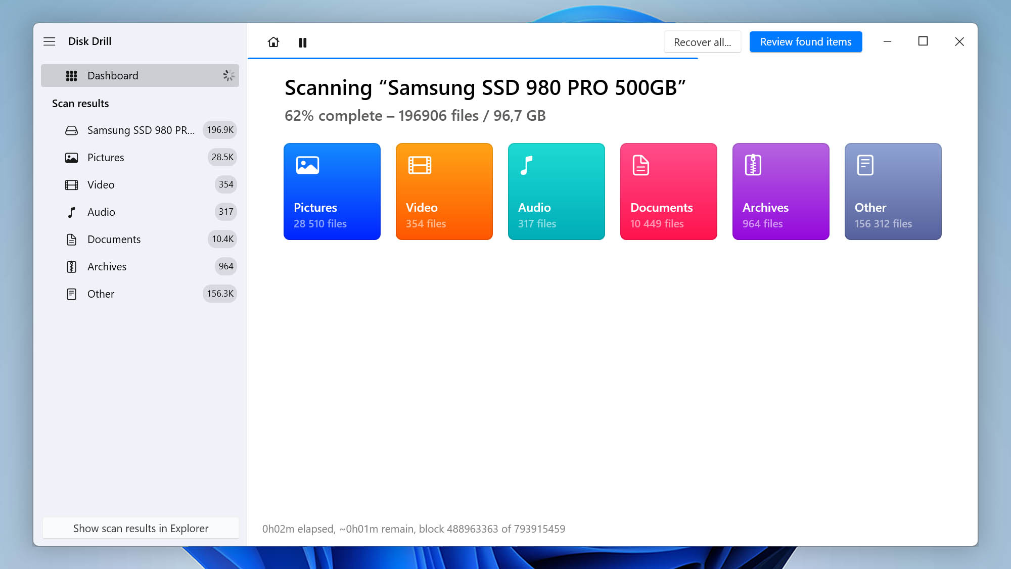Click the 10.4K badge next to Documents

point(222,239)
